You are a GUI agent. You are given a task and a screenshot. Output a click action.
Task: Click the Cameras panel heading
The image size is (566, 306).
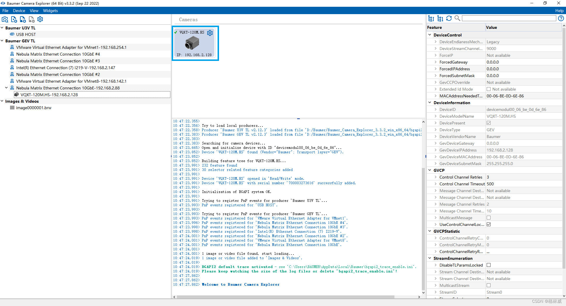(188, 20)
